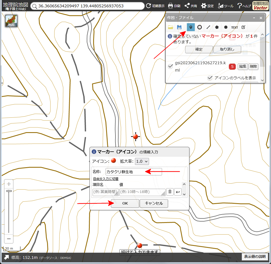The width and height of the screenshot is (271, 264).
Task: Delete the attribute row with trash icon
Action: pos(170,192)
